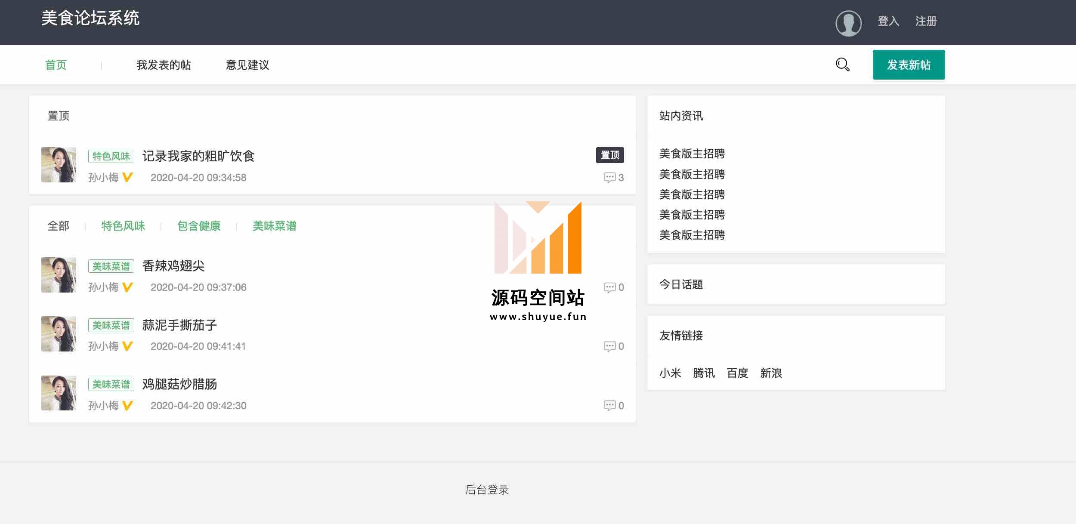Click the 站内资讯 panel heading

tap(681, 116)
